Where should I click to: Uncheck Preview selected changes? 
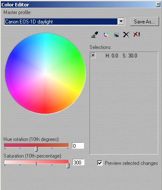[x=100, y=163]
